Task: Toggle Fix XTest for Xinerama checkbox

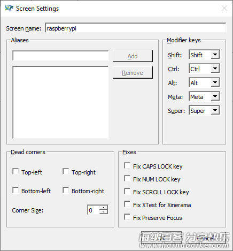Action: pyautogui.click(x=127, y=204)
